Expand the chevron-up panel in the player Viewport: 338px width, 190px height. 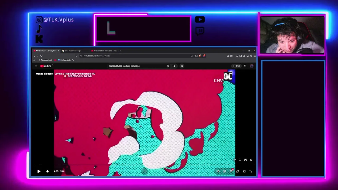pyautogui.click(x=144, y=171)
